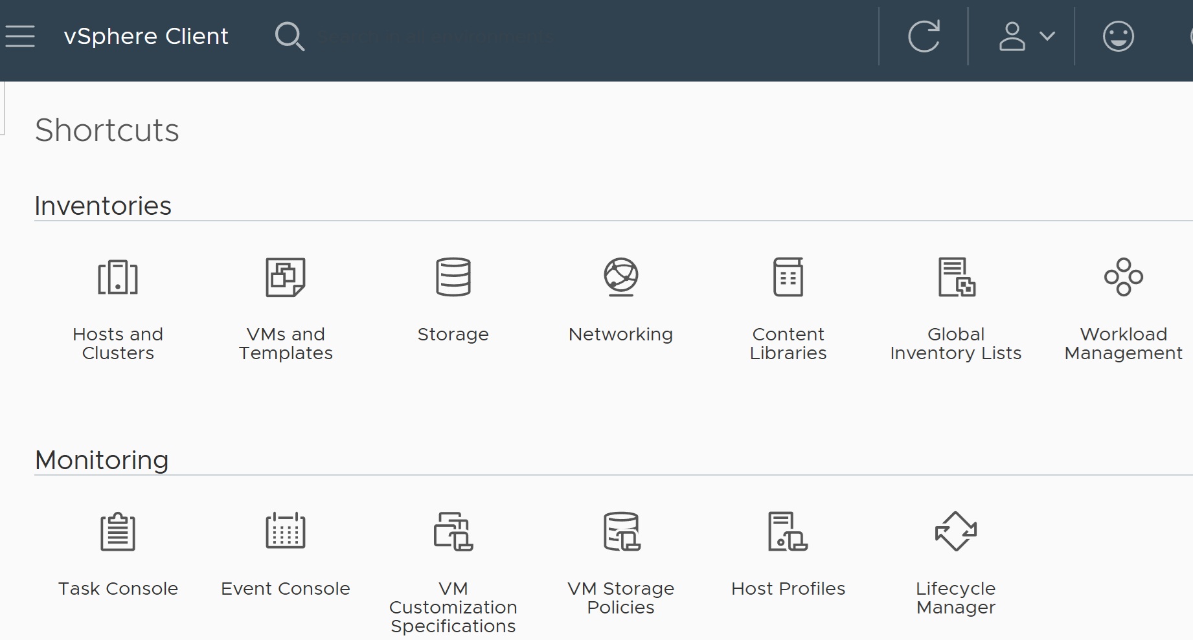Open the VM Customization Specifications icon
1193x640 pixels.
[x=453, y=531]
